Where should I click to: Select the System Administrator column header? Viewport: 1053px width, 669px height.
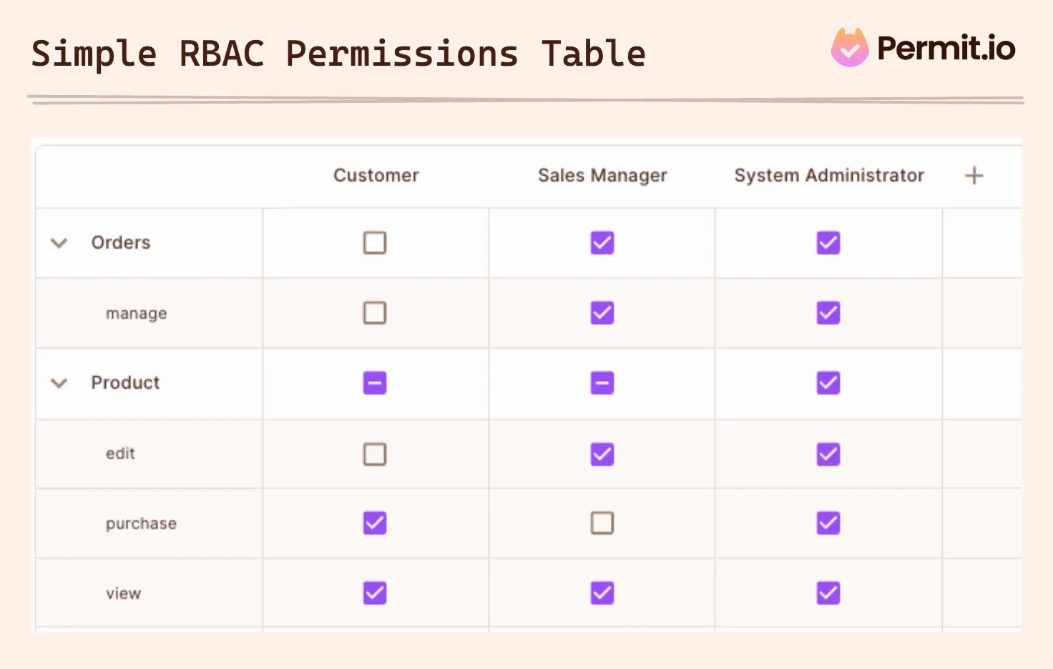(828, 175)
